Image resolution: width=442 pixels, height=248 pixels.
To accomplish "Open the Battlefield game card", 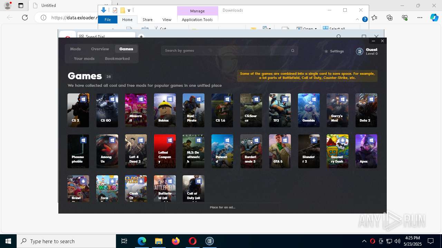I will 165,188.
